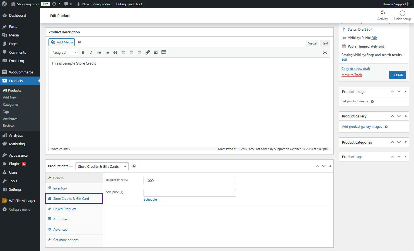Open the Shopping Store site home link
This screenshot has height=251, width=414.
pos(25,4)
